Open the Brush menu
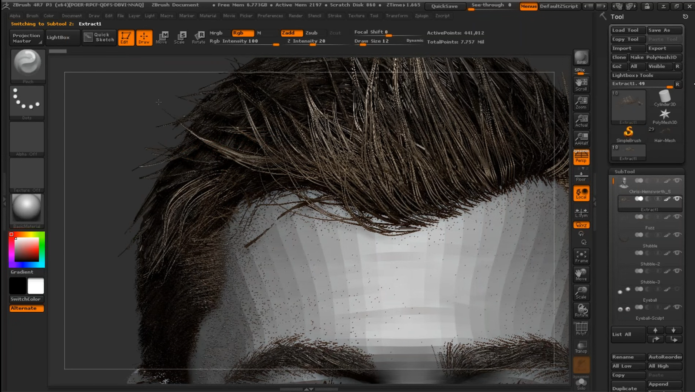Screen dimensions: 695x392 pyautogui.click(x=32, y=16)
